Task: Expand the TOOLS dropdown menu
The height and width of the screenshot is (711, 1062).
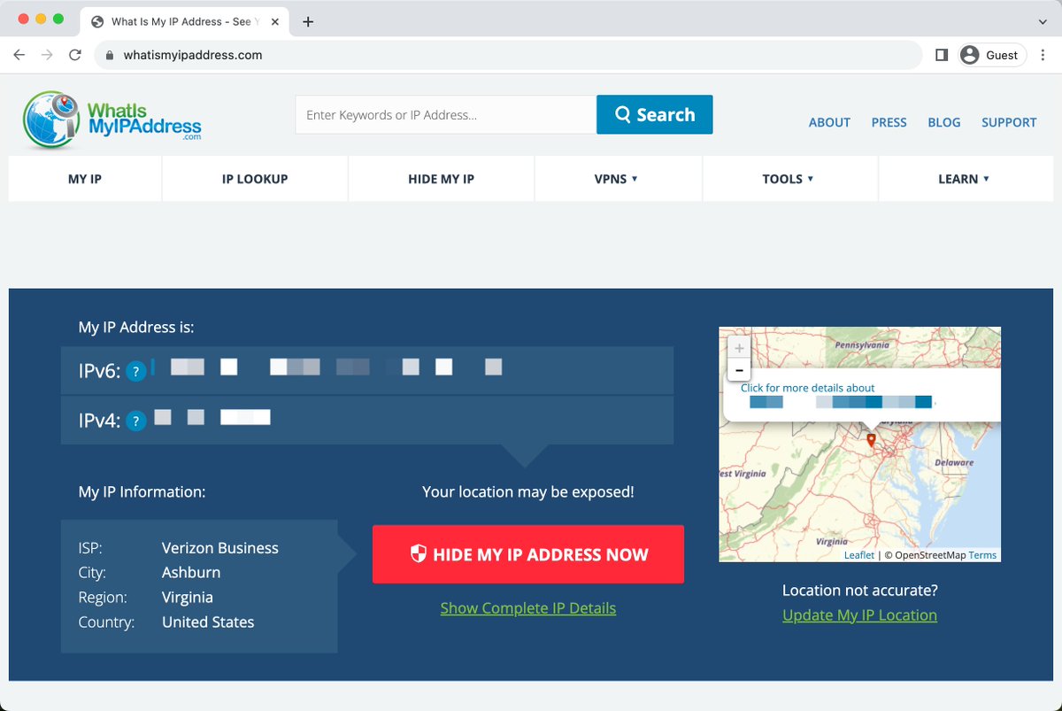Action: coord(789,179)
